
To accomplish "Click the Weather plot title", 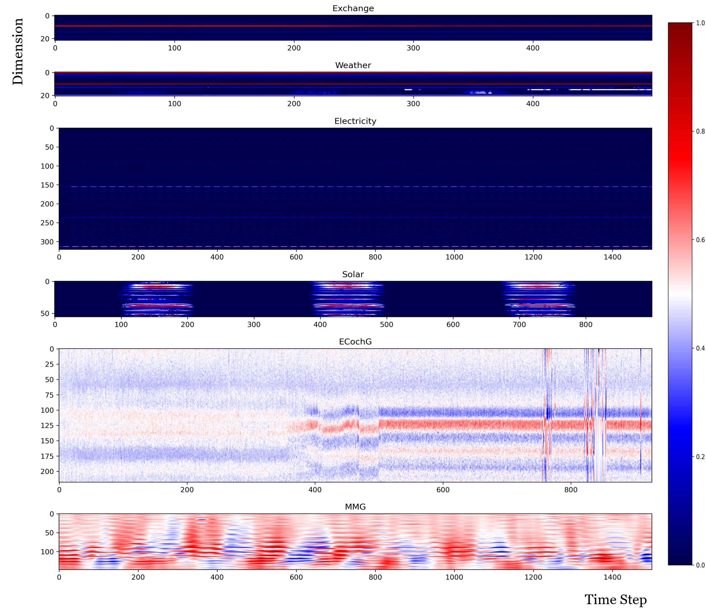I will [353, 65].
